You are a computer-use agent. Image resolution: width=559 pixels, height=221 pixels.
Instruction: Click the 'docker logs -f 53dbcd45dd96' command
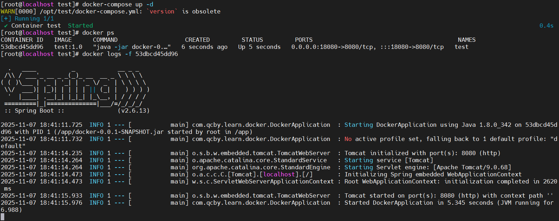(130, 54)
